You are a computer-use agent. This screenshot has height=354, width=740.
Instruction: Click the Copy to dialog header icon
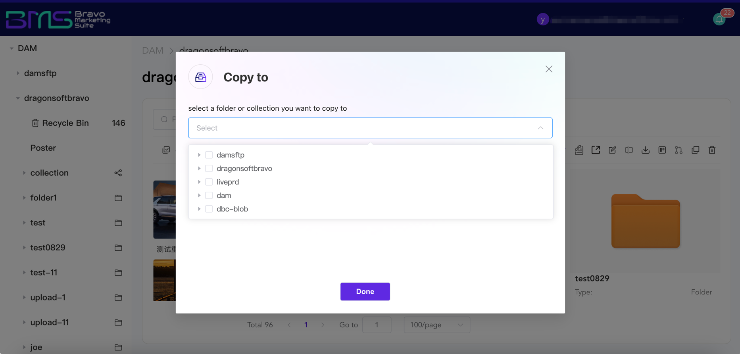(x=200, y=77)
